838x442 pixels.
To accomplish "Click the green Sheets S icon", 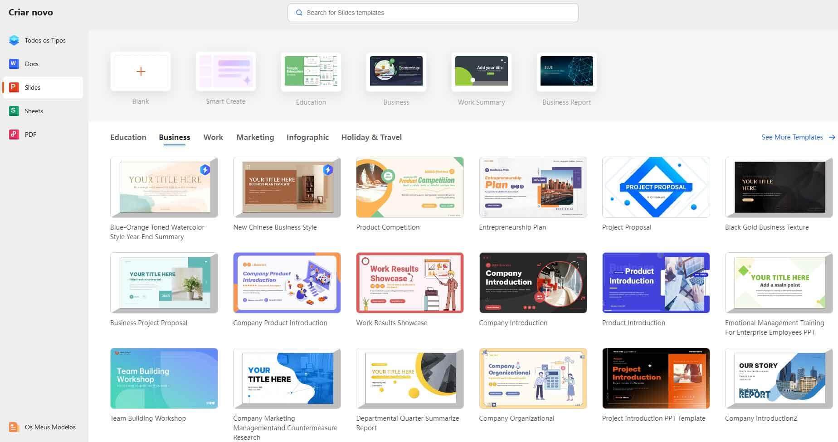I will tap(14, 111).
